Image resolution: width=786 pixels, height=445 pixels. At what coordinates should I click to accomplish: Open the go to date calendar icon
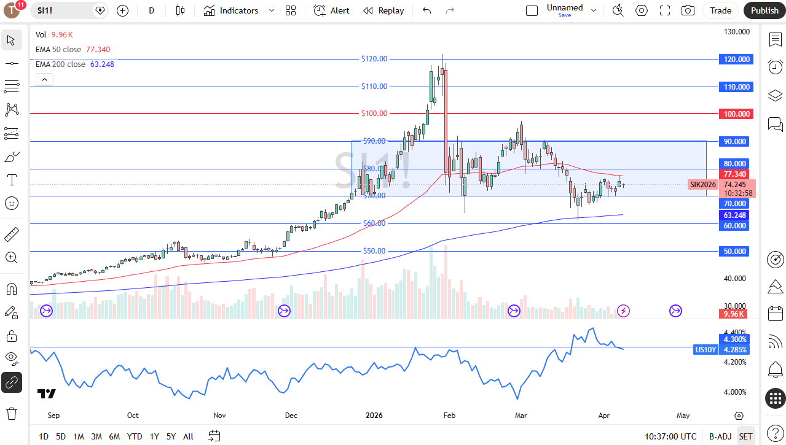(214, 436)
